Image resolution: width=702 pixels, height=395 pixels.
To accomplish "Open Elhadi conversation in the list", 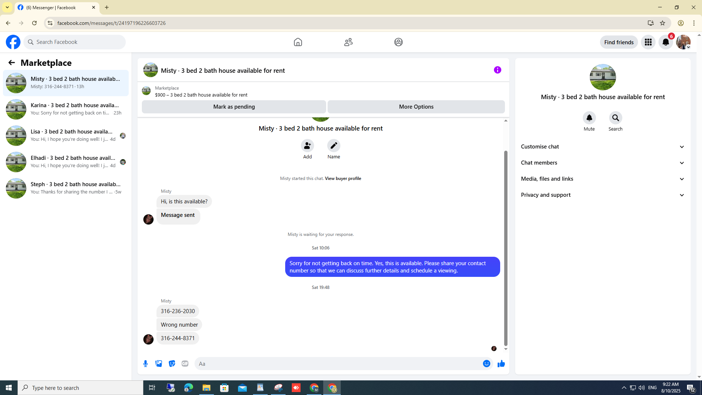I will tap(66, 162).
